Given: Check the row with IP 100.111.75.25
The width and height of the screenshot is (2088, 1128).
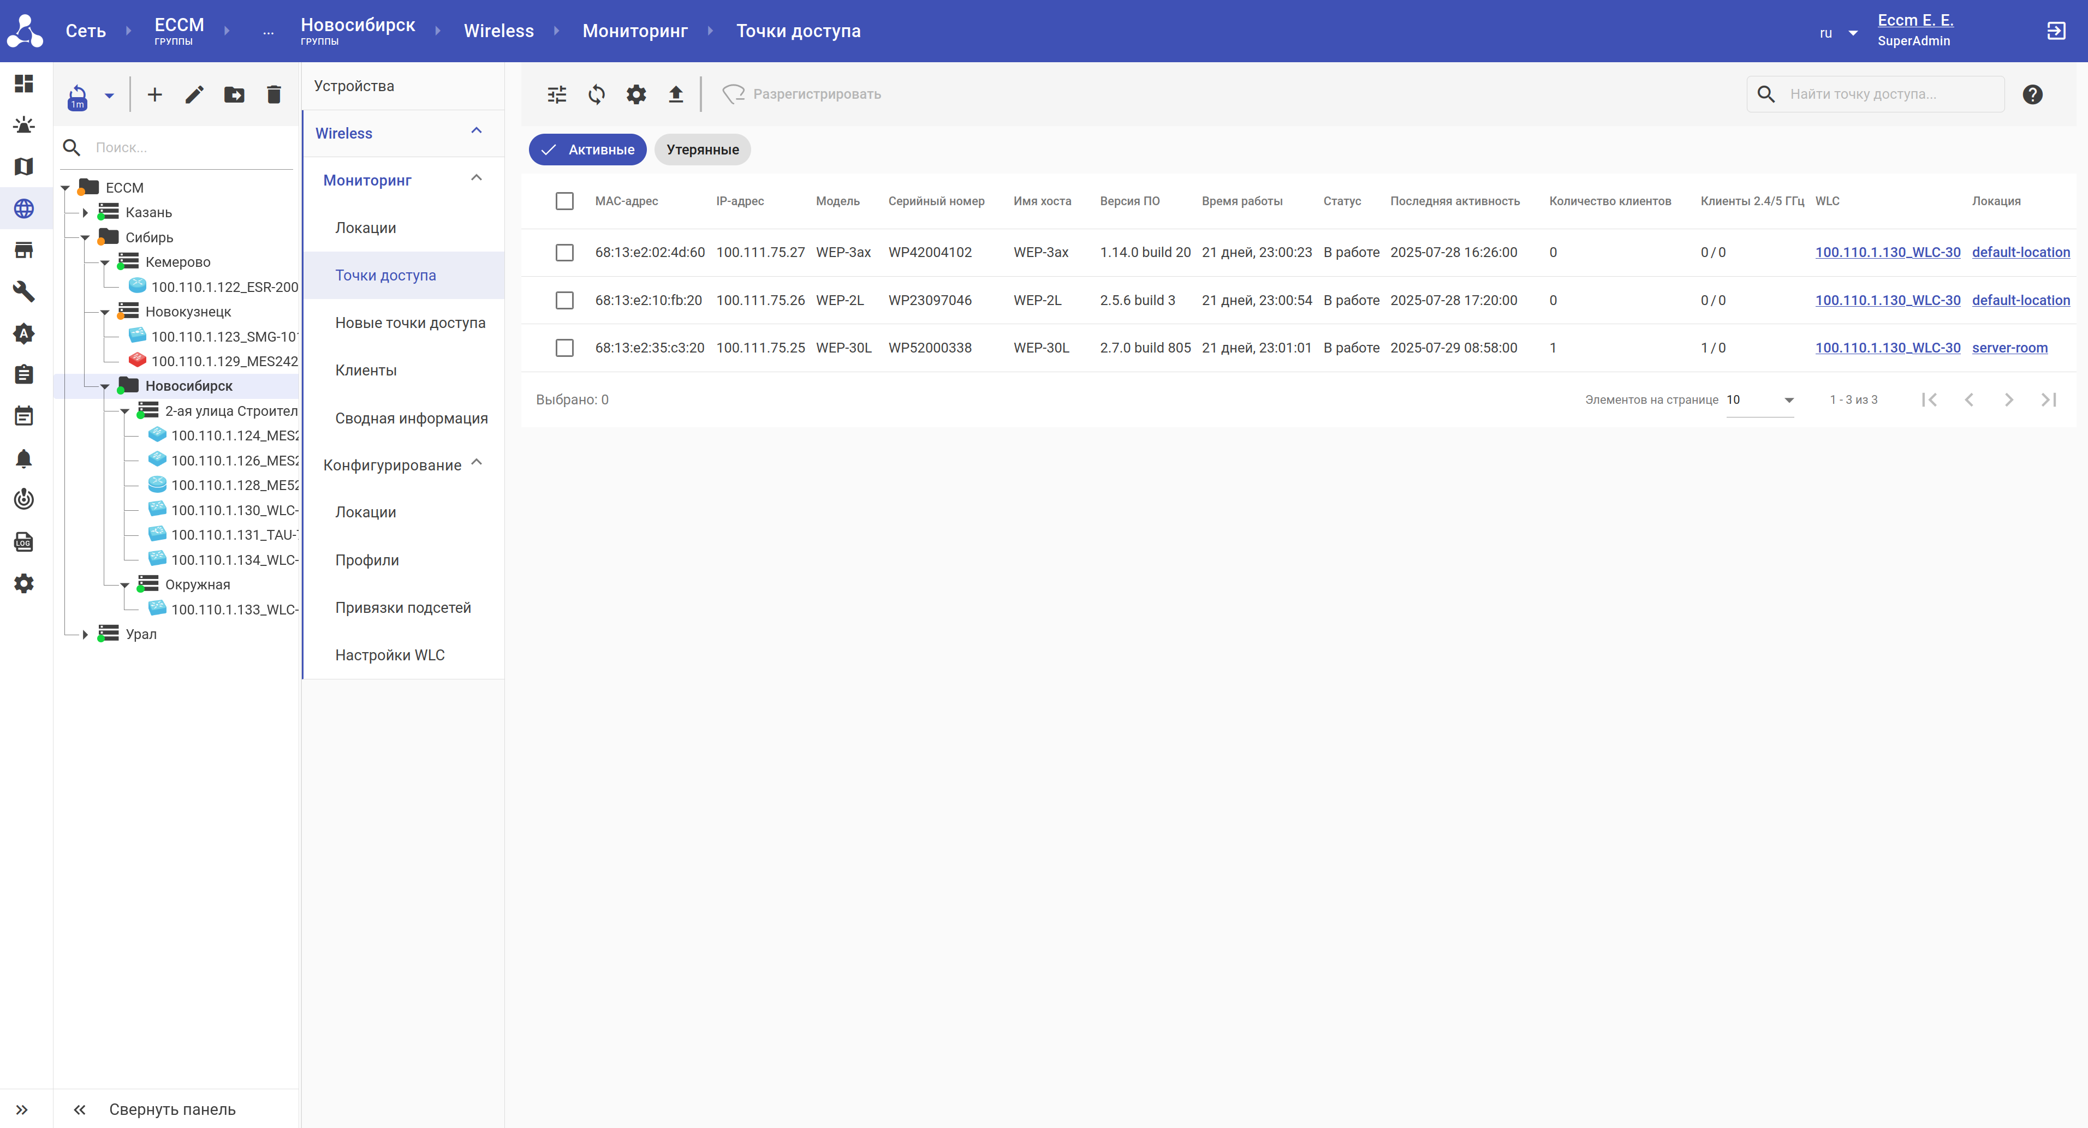Looking at the screenshot, I should pos(564,348).
